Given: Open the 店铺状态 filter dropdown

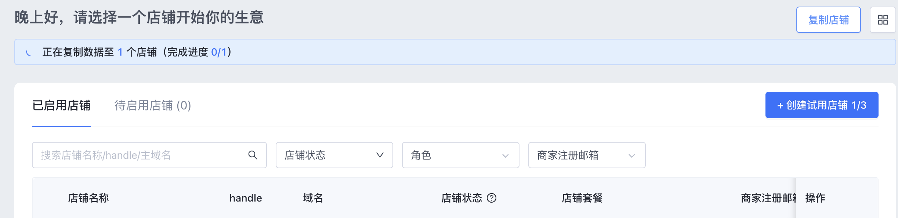Looking at the screenshot, I should click(x=334, y=155).
